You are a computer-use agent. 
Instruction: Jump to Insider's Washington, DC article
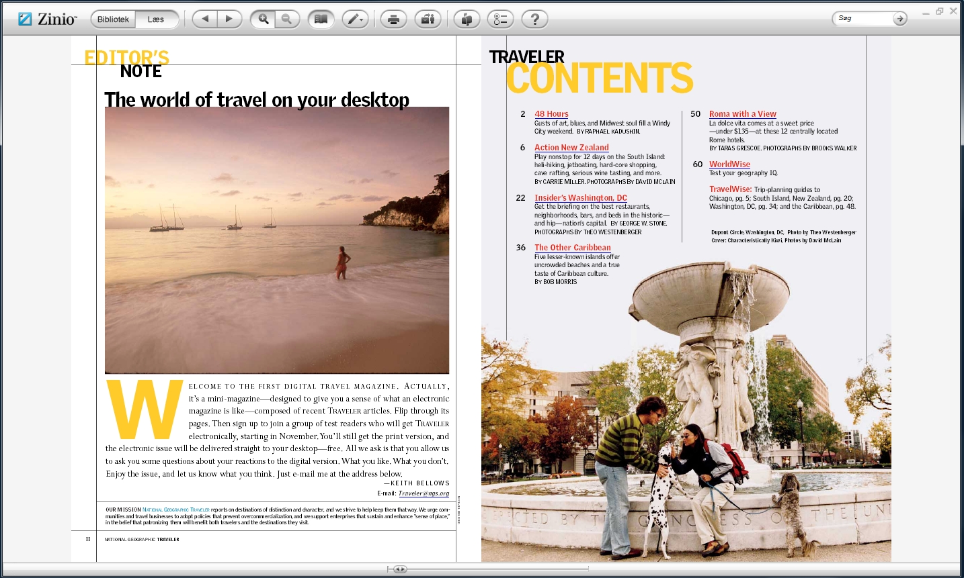click(580, 198)
